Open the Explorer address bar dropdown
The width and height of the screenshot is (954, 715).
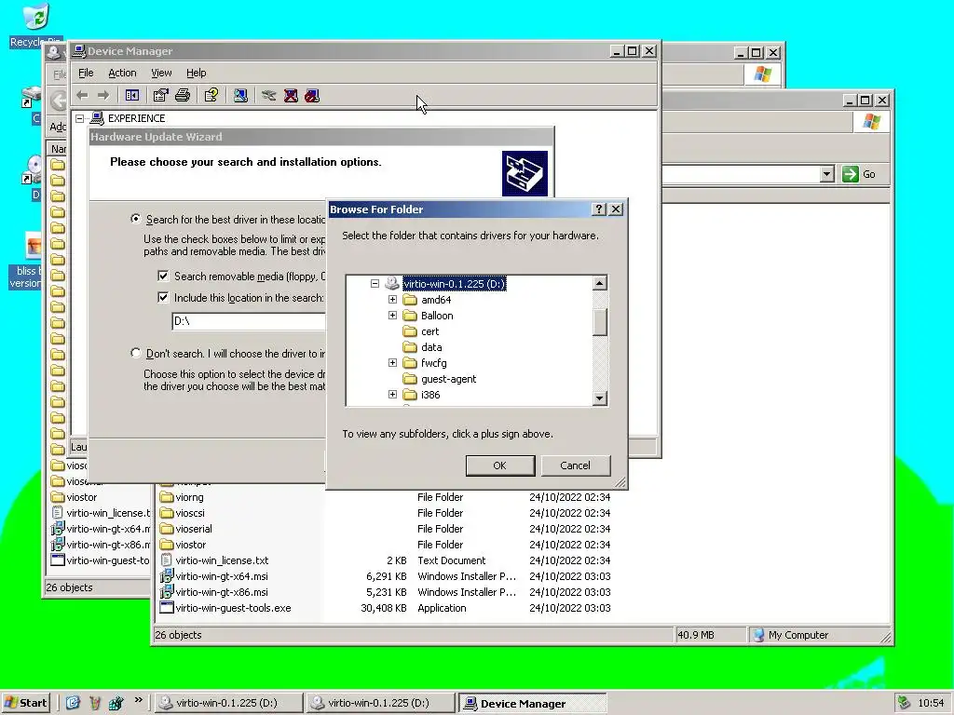pos(826,174)
